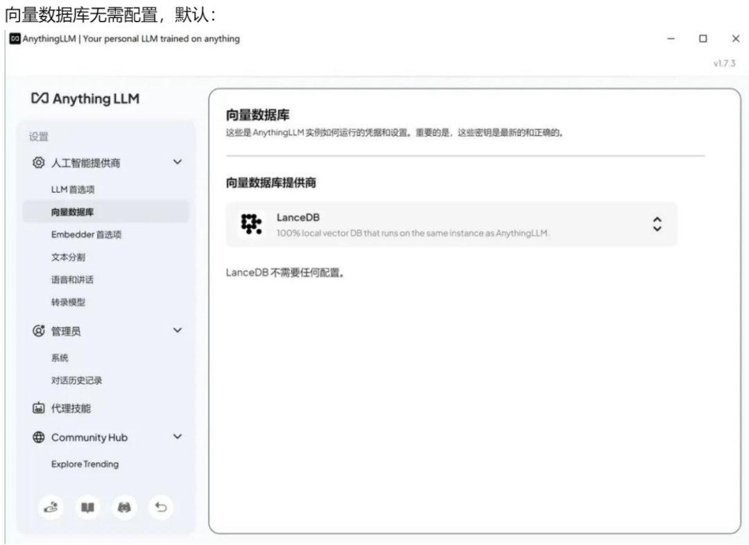The height and width of the screenshot is (545, 749).
Task: Click the Community Hub section label
Action: click(89, 438)
